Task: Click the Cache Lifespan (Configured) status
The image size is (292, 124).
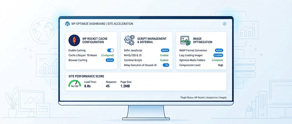Action: pos(108,55)
